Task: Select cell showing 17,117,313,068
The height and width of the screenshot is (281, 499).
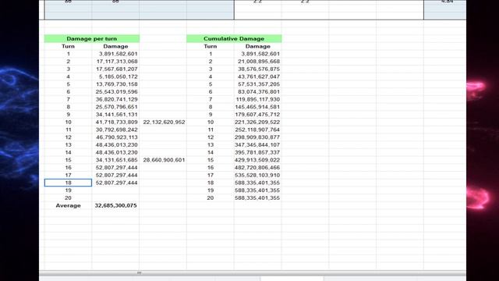Action: (x=115, y=62)
